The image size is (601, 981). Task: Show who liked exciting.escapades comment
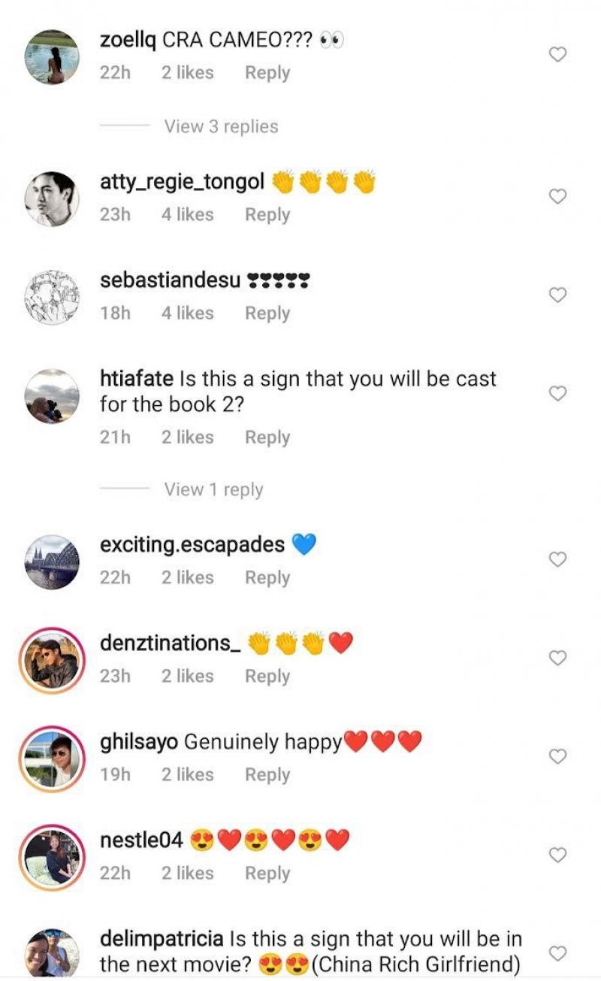[x=187, y=577]
